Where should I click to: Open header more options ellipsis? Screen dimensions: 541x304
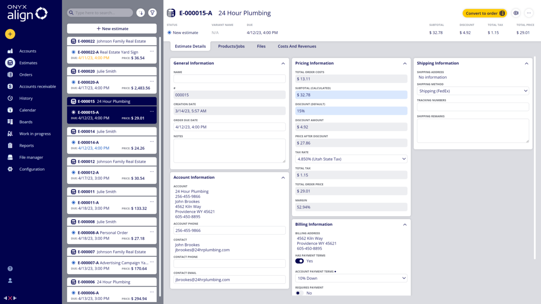click(x=529, y=13)
